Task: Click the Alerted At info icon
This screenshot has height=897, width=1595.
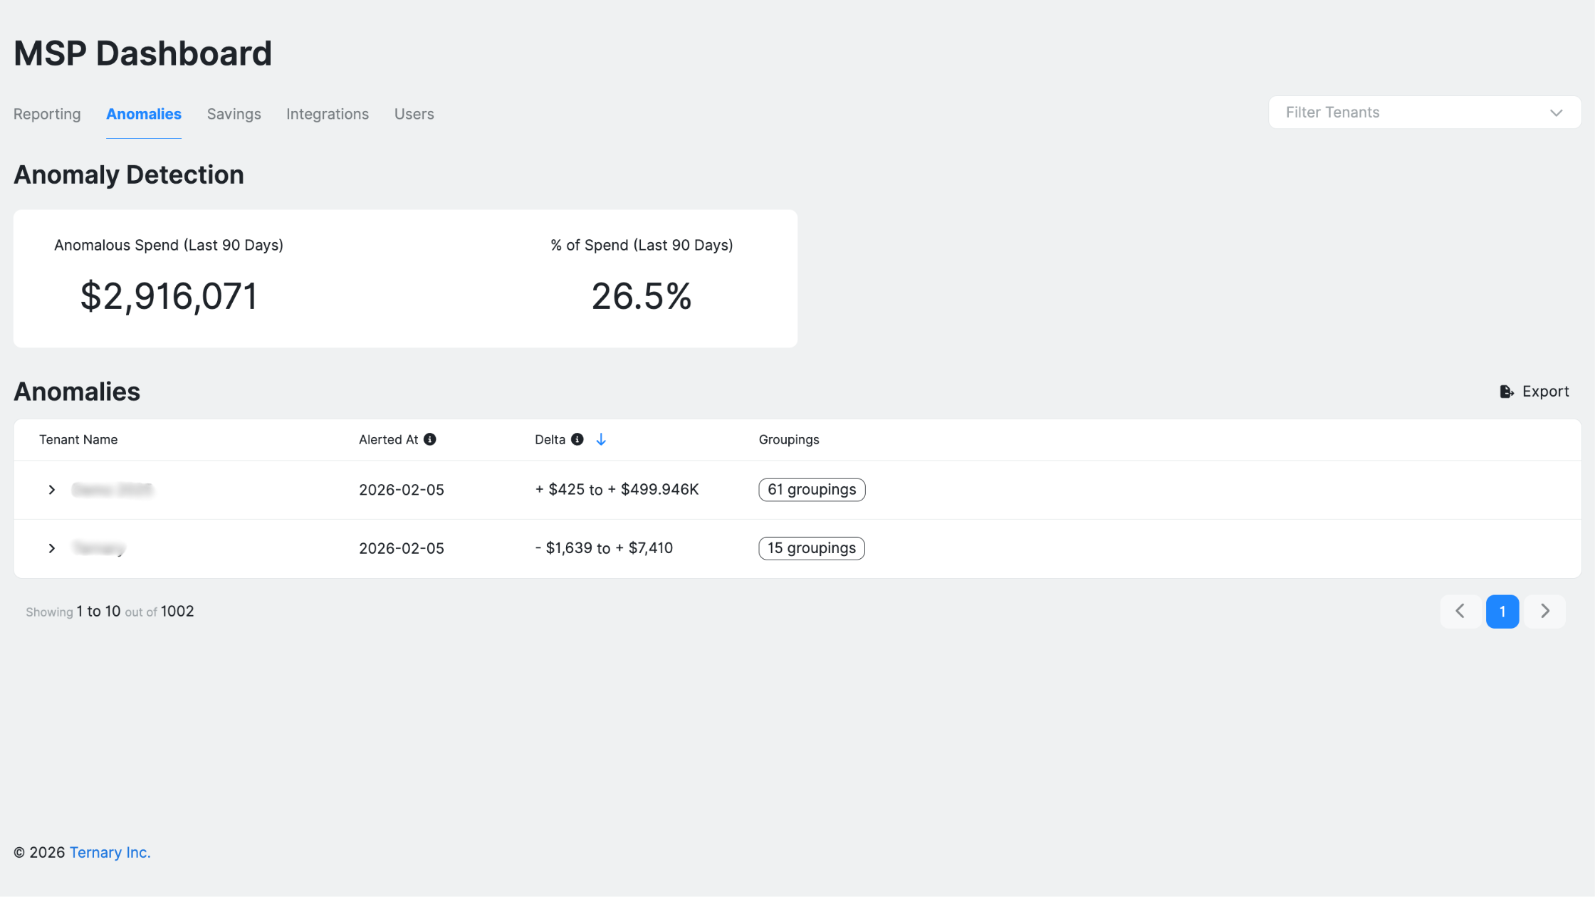Action: click(x=429, y=439)
